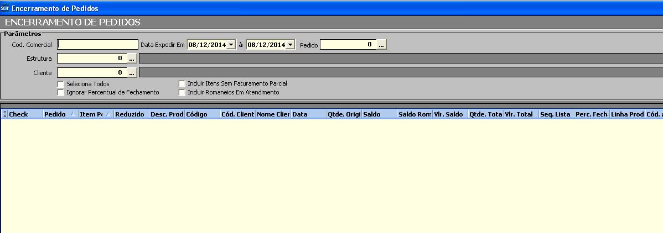Screen dimensions: 663x233
Task: Expand the start date dropdown for Data Expedir Em
Action: tap(231, 45)
